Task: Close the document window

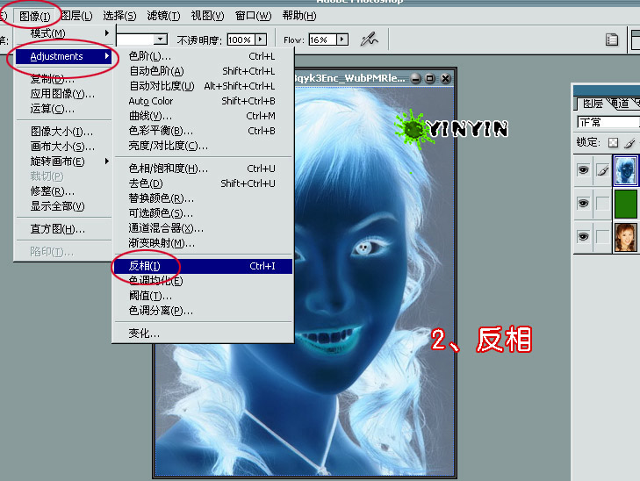Action: click(x=446, y=78)
